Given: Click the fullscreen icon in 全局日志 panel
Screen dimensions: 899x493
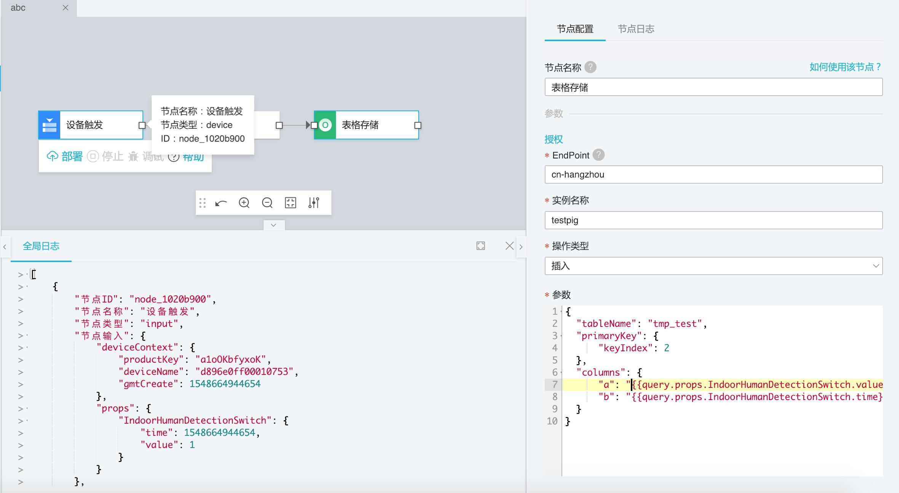Looking at the screenshot, I should (481, 246).
